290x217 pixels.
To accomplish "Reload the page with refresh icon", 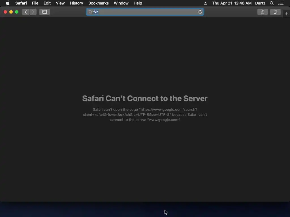I will (200, 12).
